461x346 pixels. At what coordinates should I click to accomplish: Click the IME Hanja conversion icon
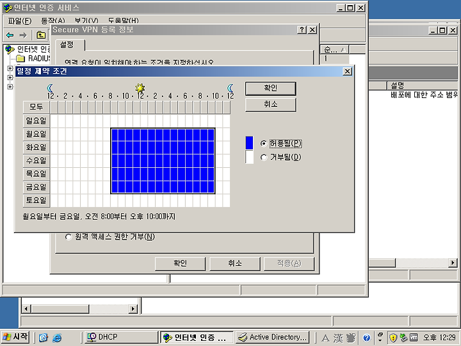point(338,338)
